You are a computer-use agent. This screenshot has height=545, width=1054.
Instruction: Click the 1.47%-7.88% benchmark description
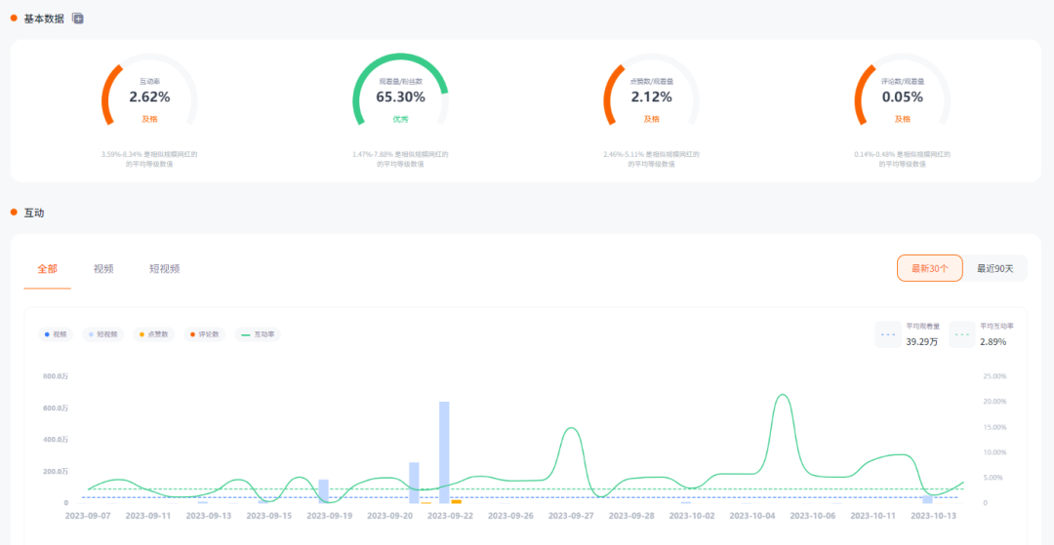point(400,159)
